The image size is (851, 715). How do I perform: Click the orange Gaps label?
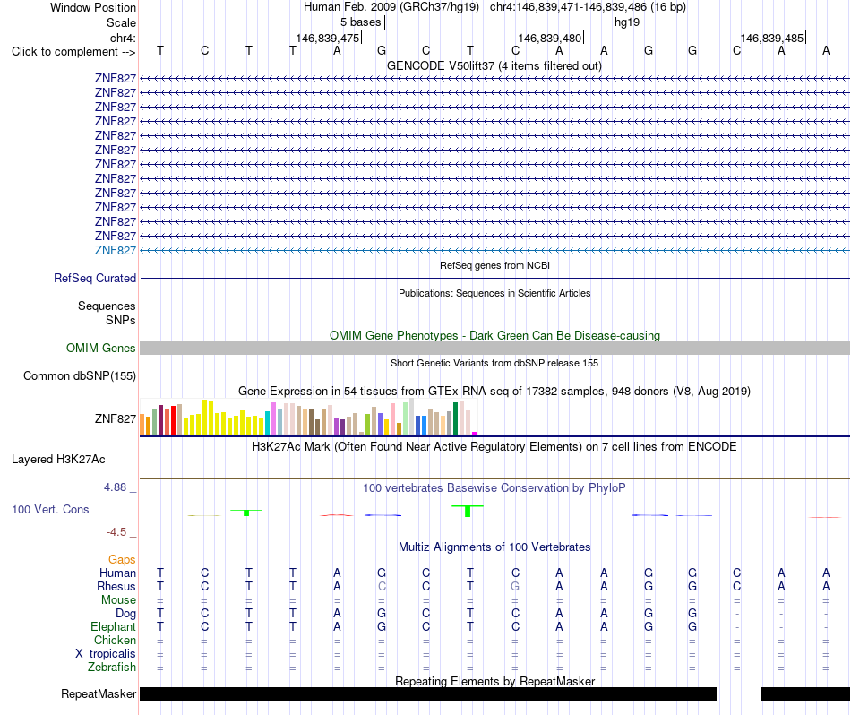click(122, 559)
